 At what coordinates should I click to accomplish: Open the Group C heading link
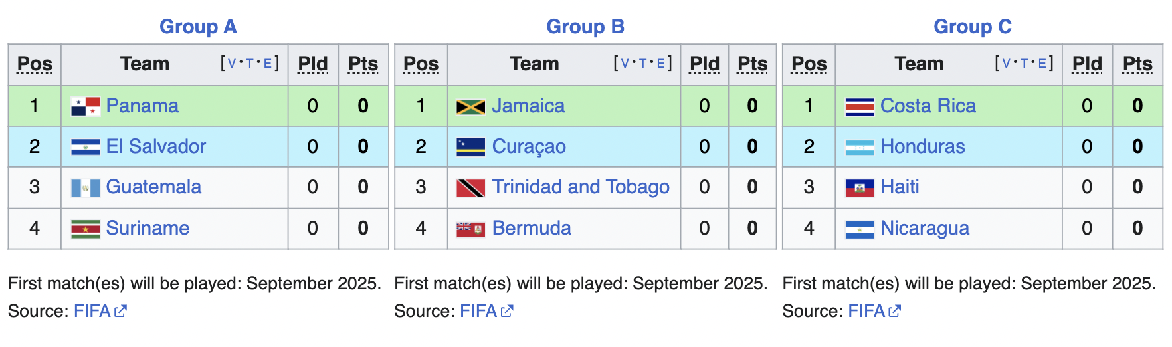[972, 27]
